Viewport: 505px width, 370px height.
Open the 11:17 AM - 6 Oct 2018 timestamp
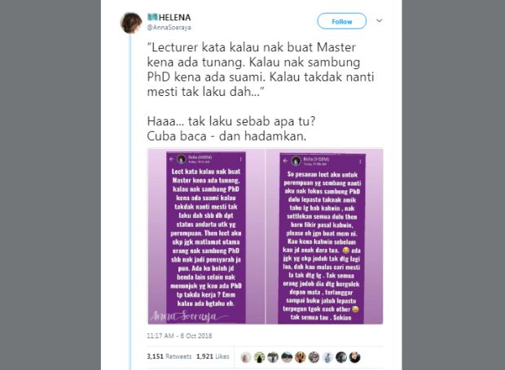click(x=179, y=336)
